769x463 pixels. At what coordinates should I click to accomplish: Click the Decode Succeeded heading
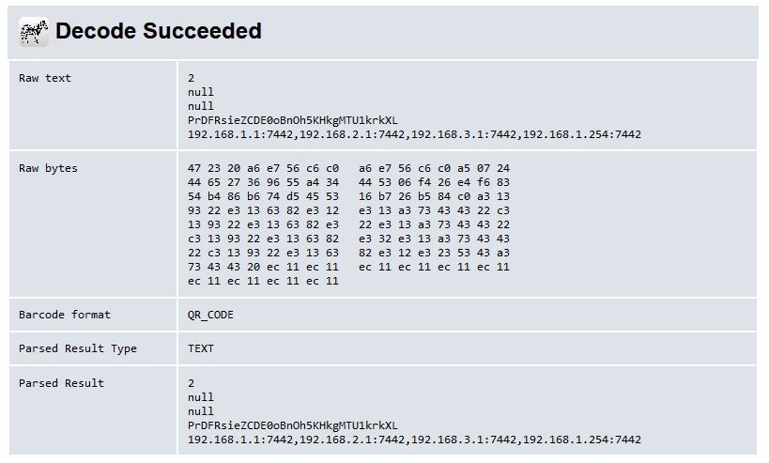pyautogui.click(x=159, y=31)
